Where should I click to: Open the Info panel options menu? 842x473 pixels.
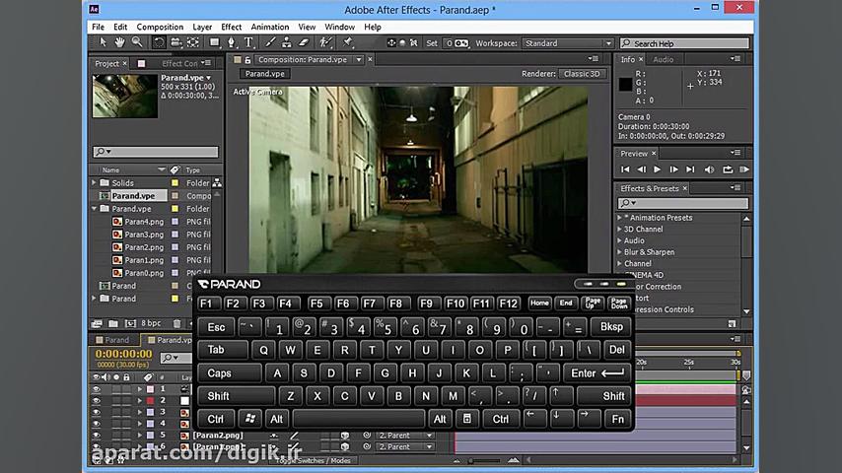click(x=736, y=59)
